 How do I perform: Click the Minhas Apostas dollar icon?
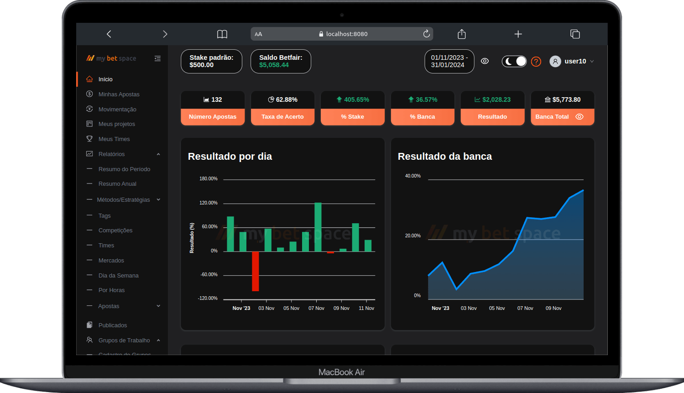pos(89,94)
